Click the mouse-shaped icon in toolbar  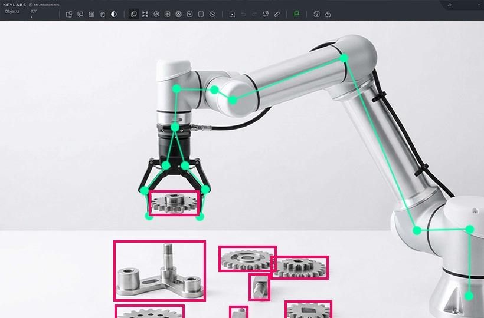(x=103, y=15)
